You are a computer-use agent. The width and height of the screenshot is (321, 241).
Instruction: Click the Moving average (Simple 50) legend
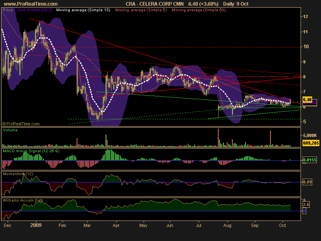coord(199,10)
